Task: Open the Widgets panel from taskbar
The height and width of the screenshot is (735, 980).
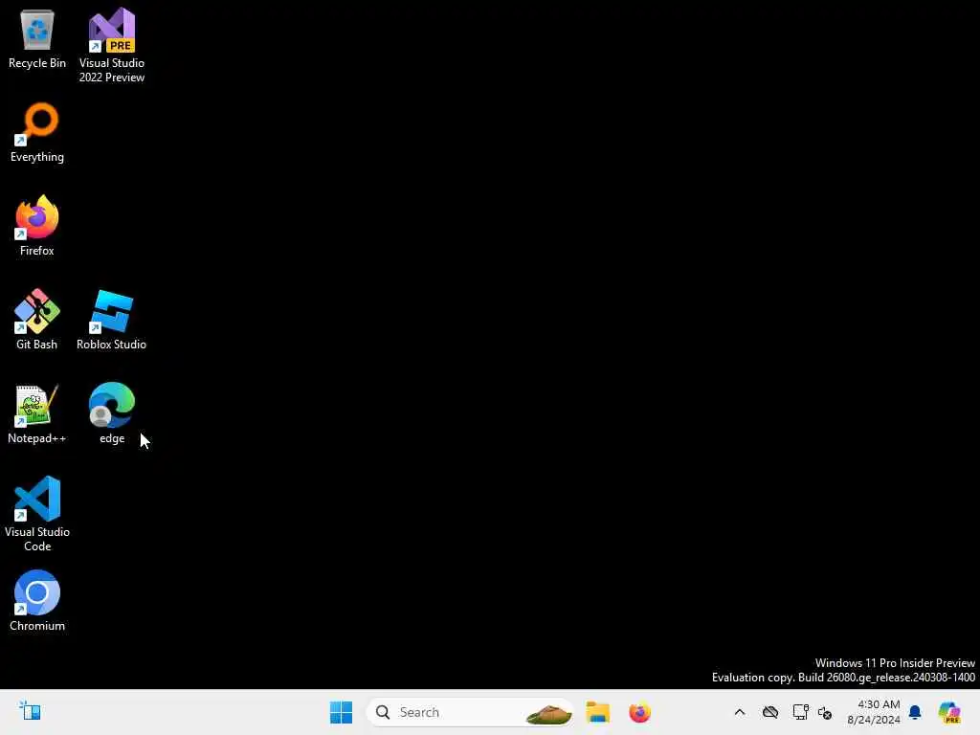Action: tap(30, 711)
